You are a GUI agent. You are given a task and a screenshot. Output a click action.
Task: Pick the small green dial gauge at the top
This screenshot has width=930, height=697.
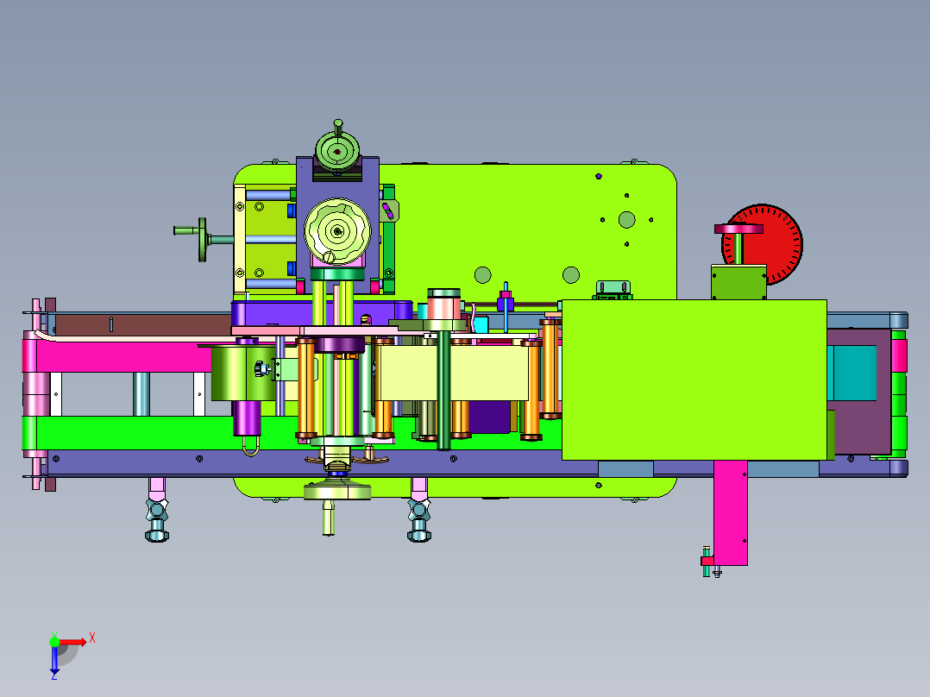336,150
